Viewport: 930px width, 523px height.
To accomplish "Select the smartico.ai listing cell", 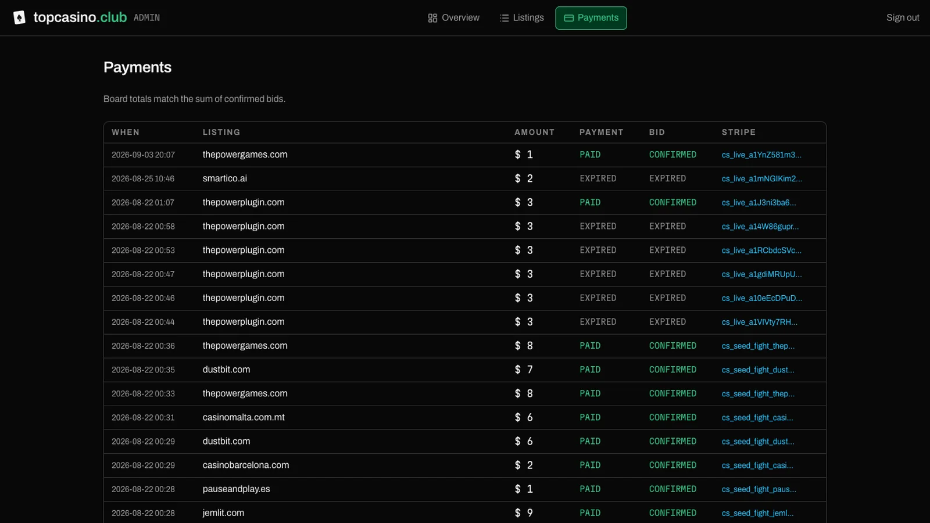I will [225, 178].
